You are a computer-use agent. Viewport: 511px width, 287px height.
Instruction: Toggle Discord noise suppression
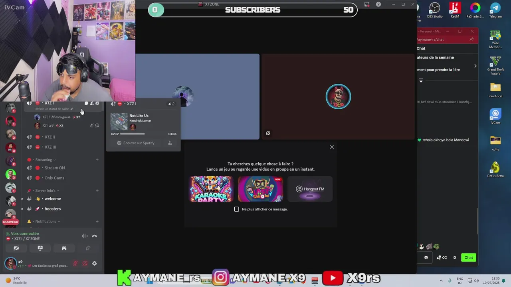coord(85,236)
